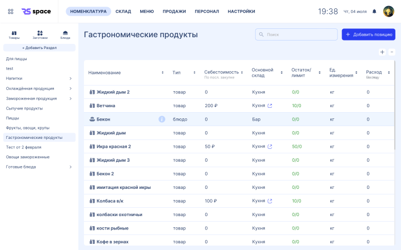
Task: Click the Добавить позицию button
Action: 368,34
